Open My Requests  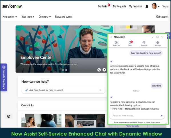pyautogui.click(x=120, y=6)
